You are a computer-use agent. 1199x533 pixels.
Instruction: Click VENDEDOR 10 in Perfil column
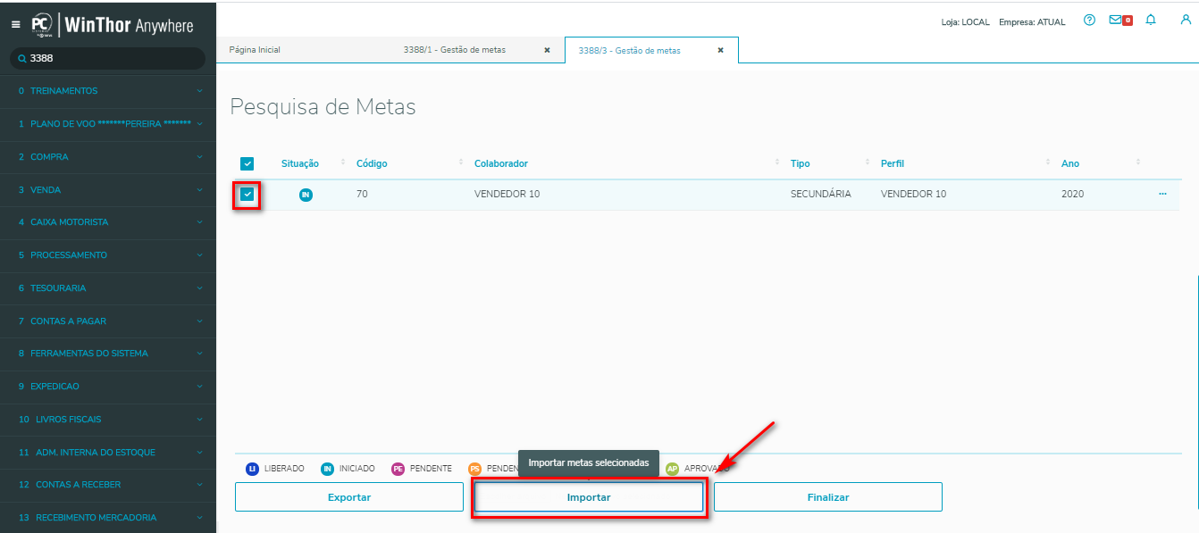(913, 194)
